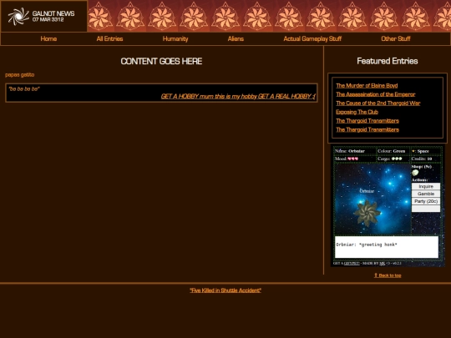Go to the Home nav item
The width and height of the screenshot is (451, 338).
(x=48, y=38)
